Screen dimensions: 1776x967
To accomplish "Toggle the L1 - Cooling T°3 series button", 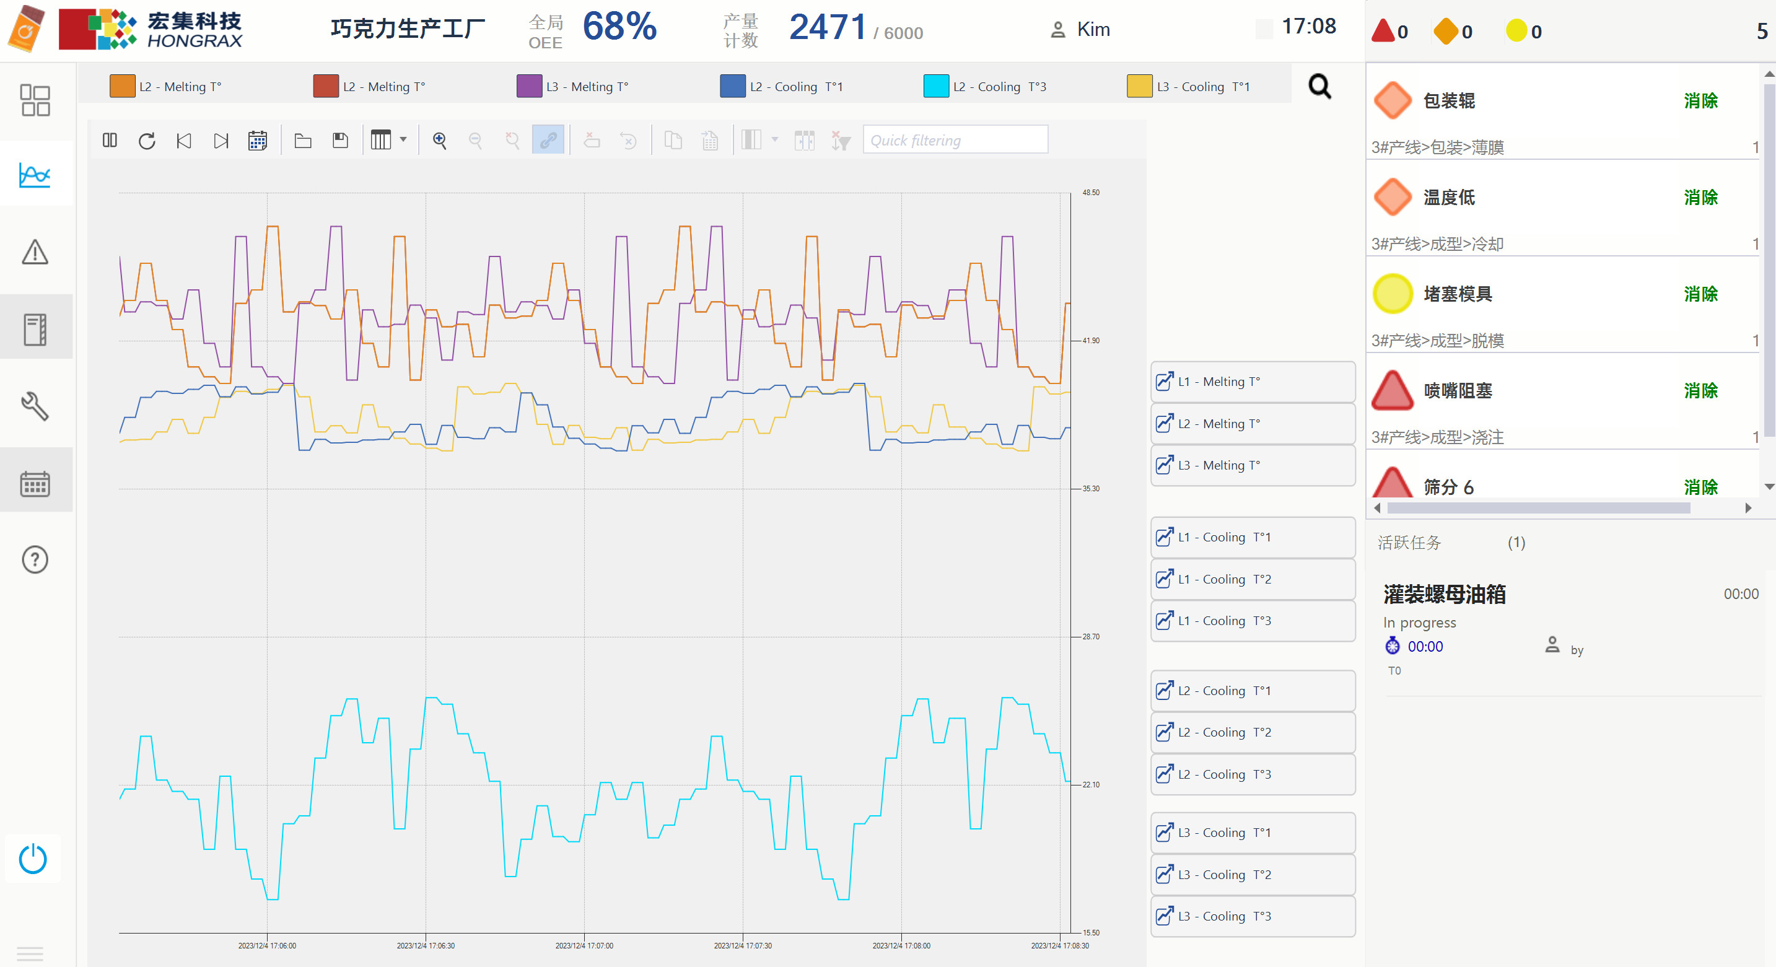I will tap(1253, 620).
